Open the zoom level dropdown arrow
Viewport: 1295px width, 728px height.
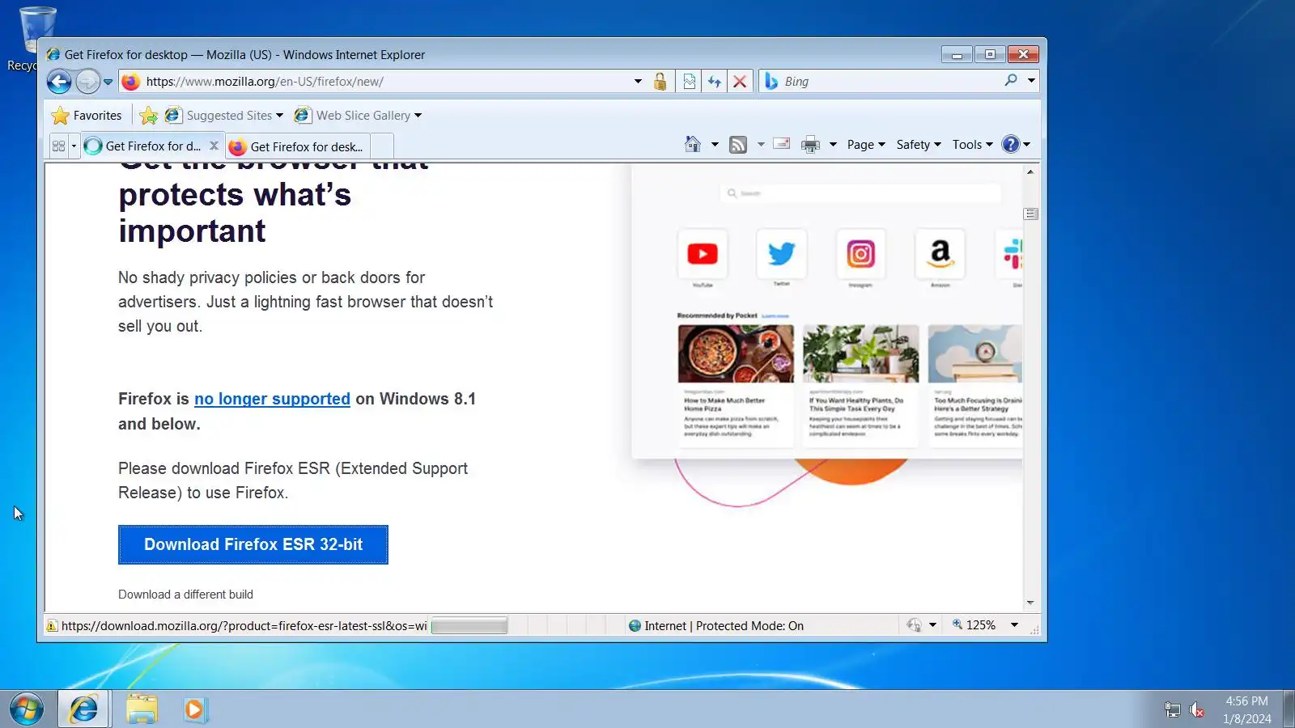tap(1014, 625)
